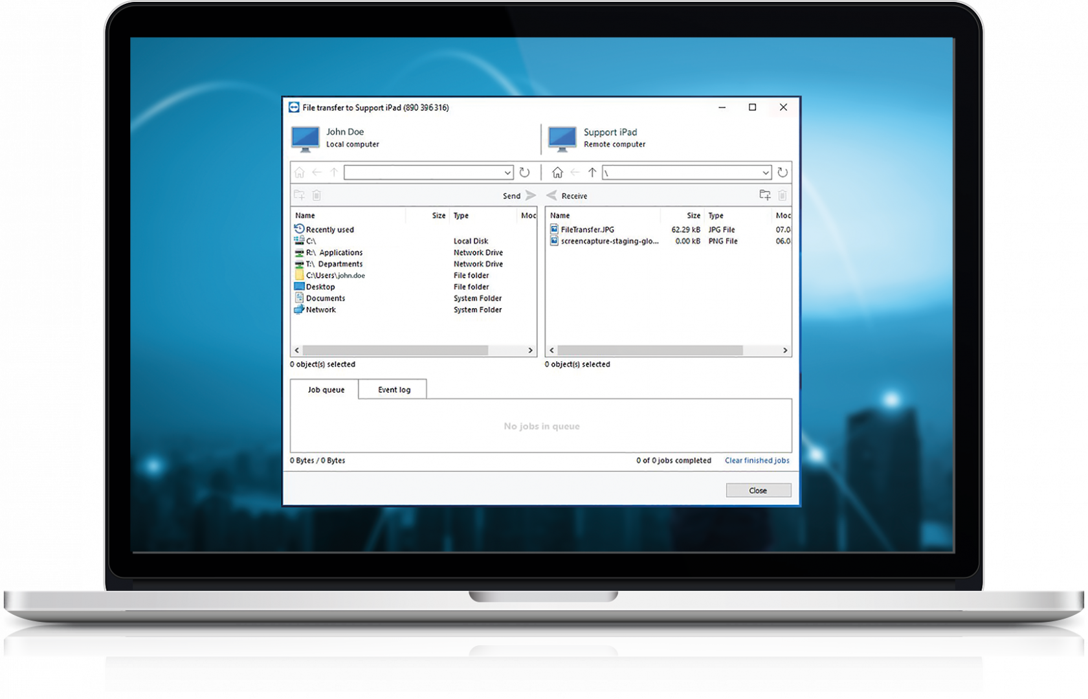1088x699 pixels.
Task: Switch to the Event log tab
Action: point(393,389)
